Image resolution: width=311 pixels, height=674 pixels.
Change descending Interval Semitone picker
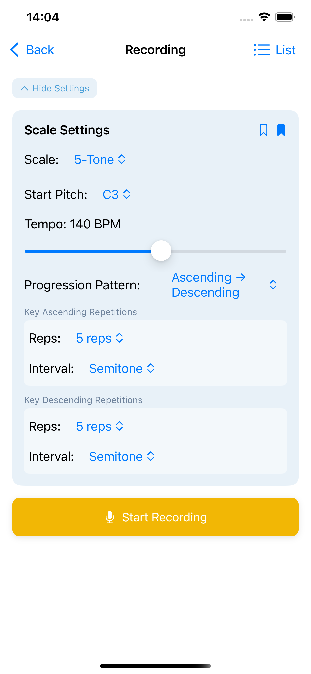tap(122, 457)
